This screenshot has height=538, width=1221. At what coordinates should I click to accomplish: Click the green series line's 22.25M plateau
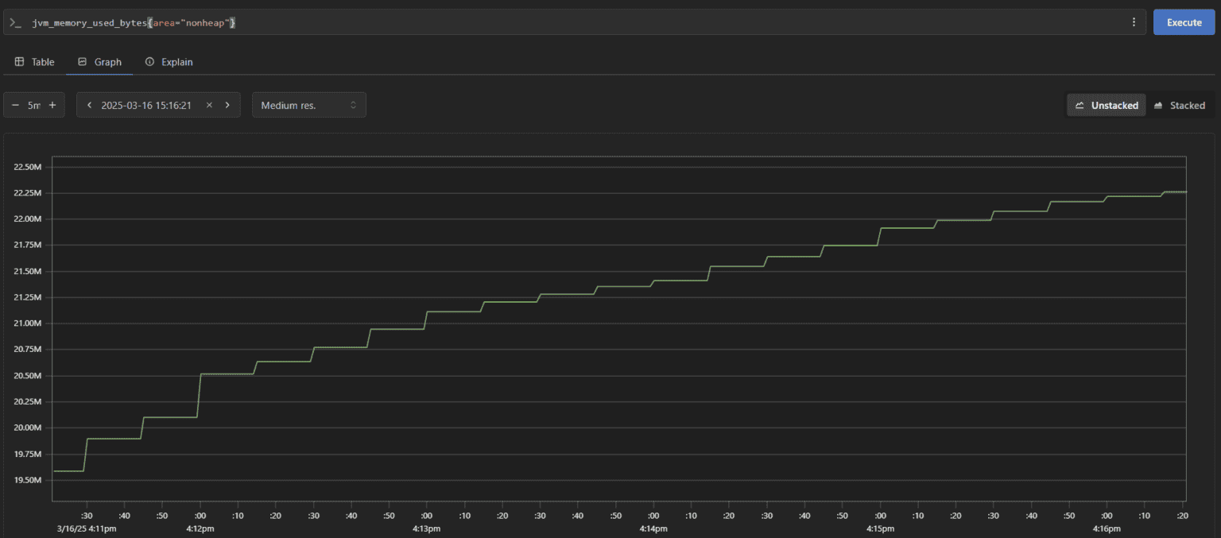tap(1176, 192)
